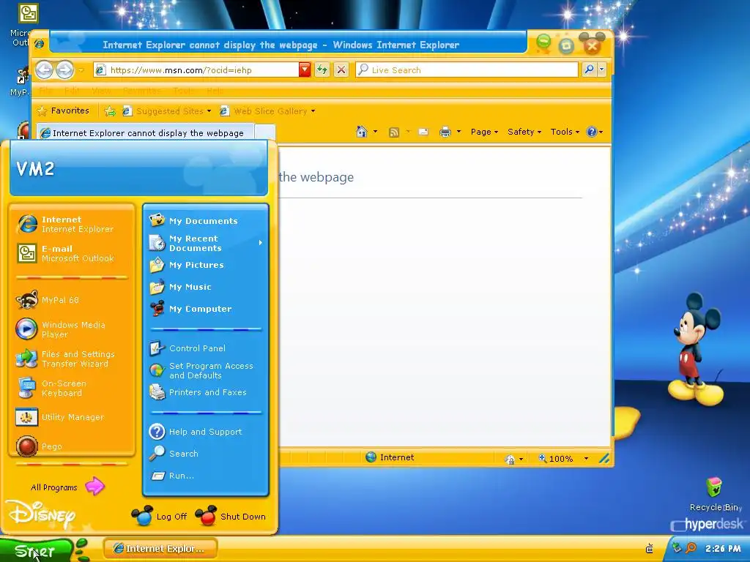Click the protected mode status bar icon
The image size is (750, 562).
(x=510, y=460)
